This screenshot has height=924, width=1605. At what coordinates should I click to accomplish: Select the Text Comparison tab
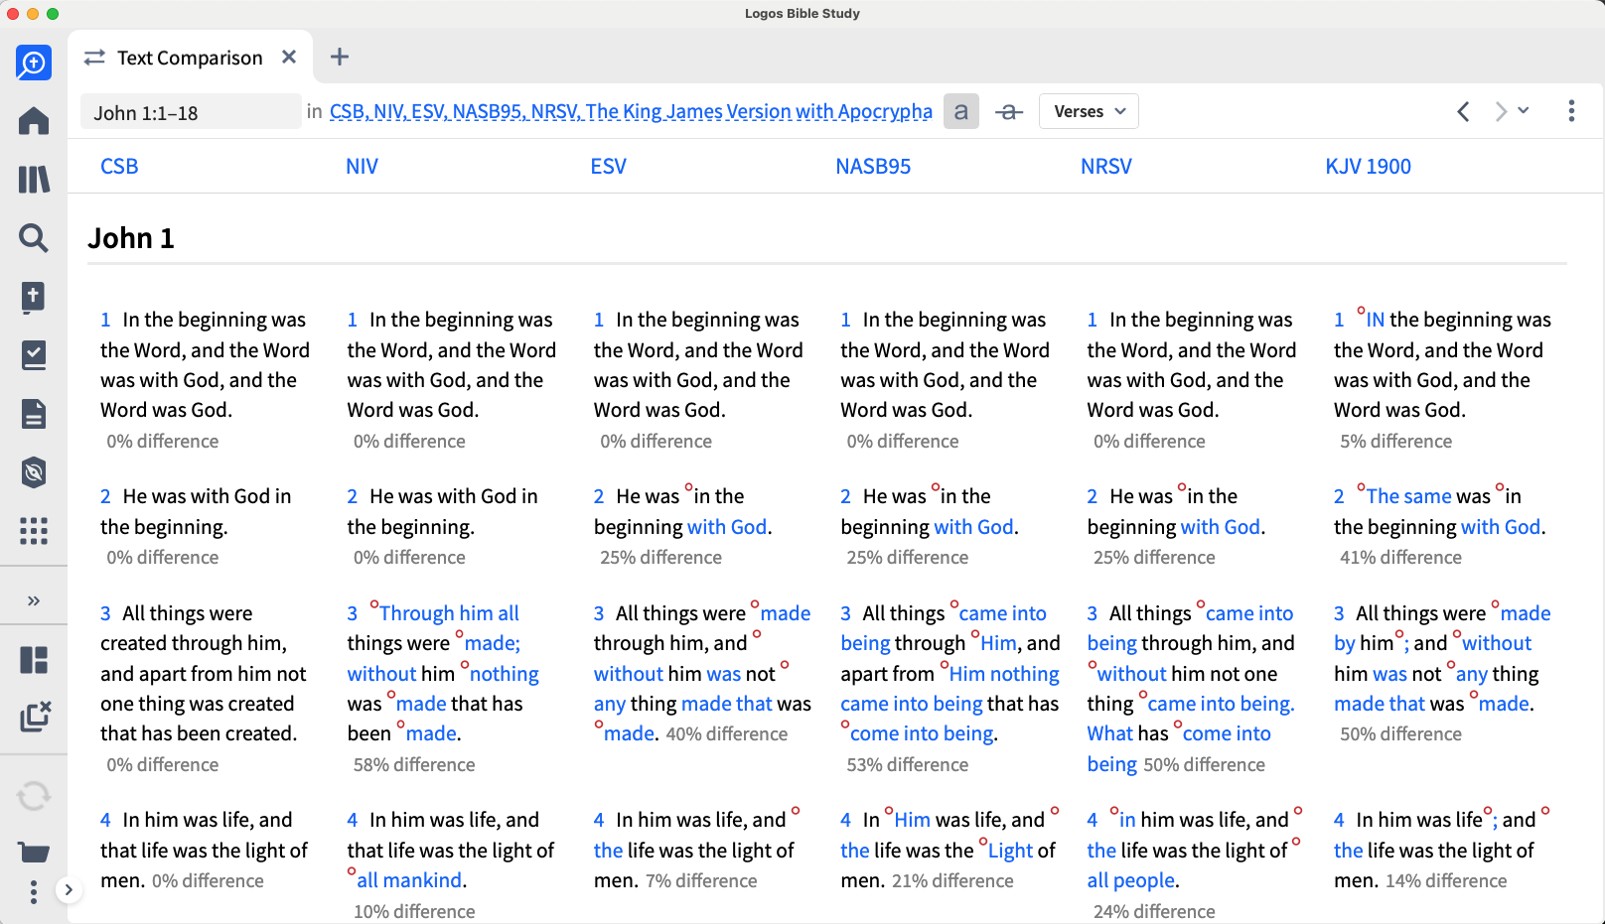[189, 58]
